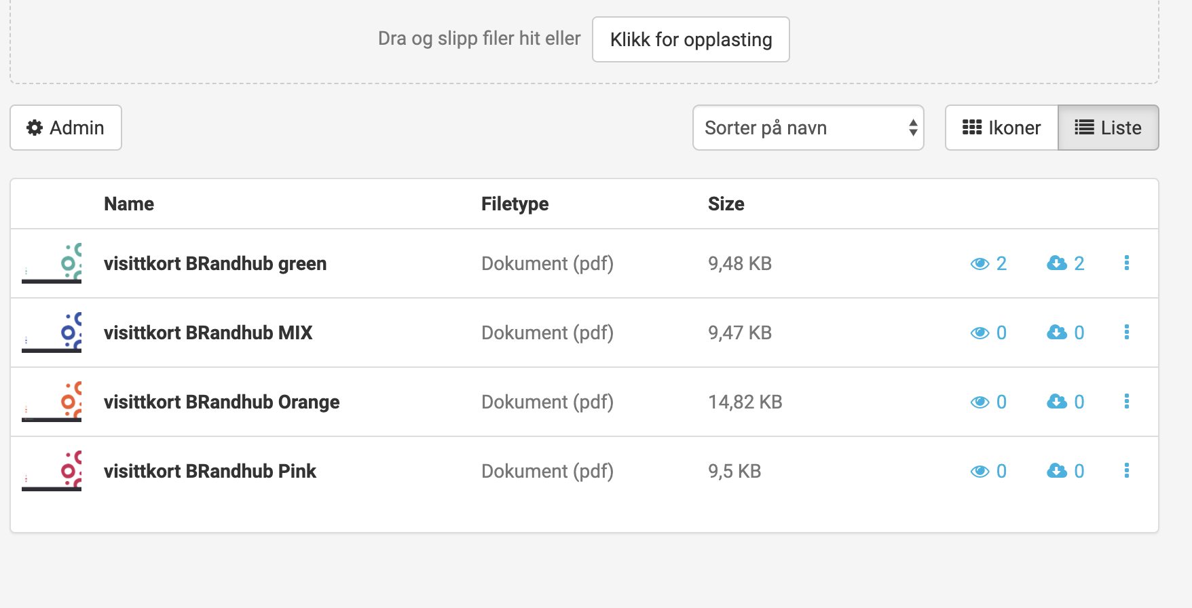Click the 14,82 KB size value
This screenshot has height=608, width=1192.
[745, 402]
